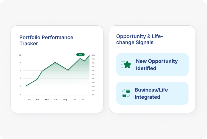Select Mar on the chart axis
The width and height of the screenshot is (207, 139).
47,99
